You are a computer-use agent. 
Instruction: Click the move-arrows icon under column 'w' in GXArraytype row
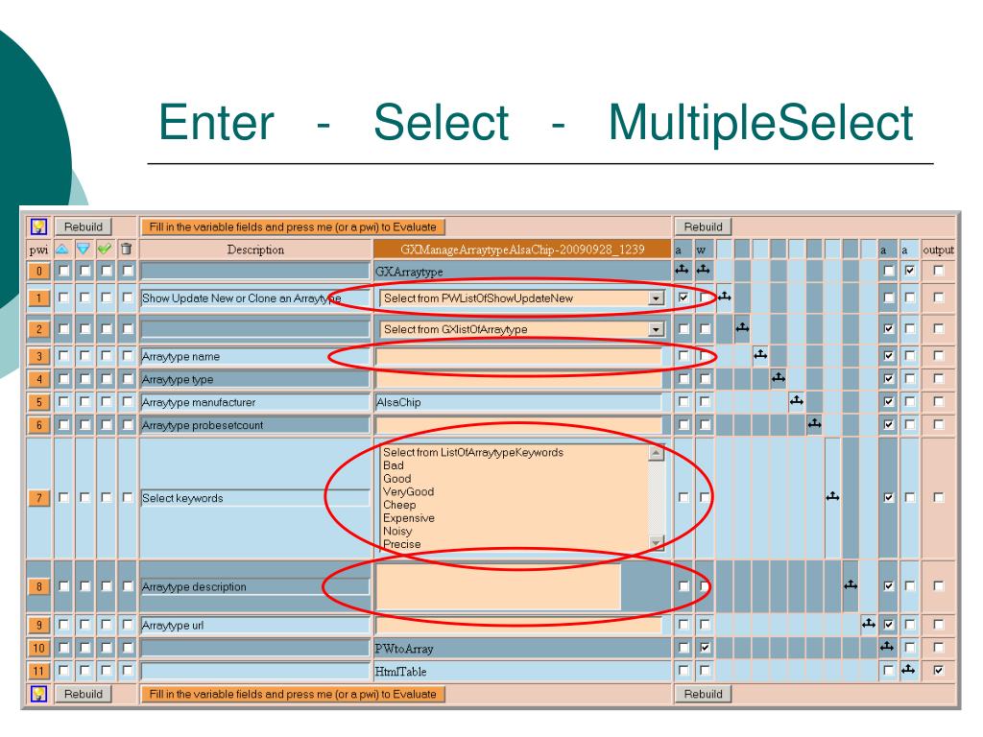[704, 270]
